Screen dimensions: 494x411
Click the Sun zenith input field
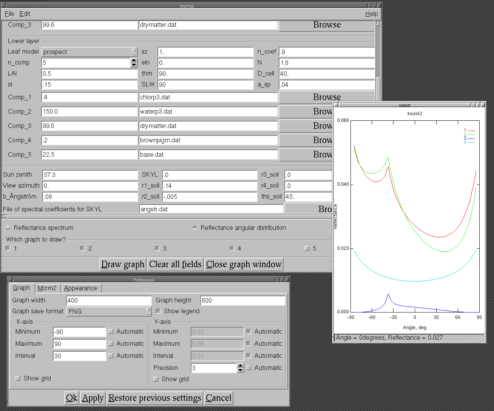[x=90, y=175]
